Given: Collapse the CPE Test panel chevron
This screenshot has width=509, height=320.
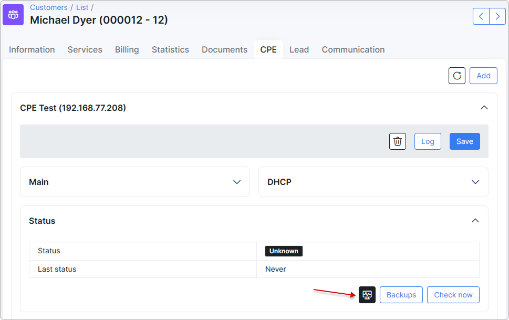Looking at the screenshot, I should 484,108.
